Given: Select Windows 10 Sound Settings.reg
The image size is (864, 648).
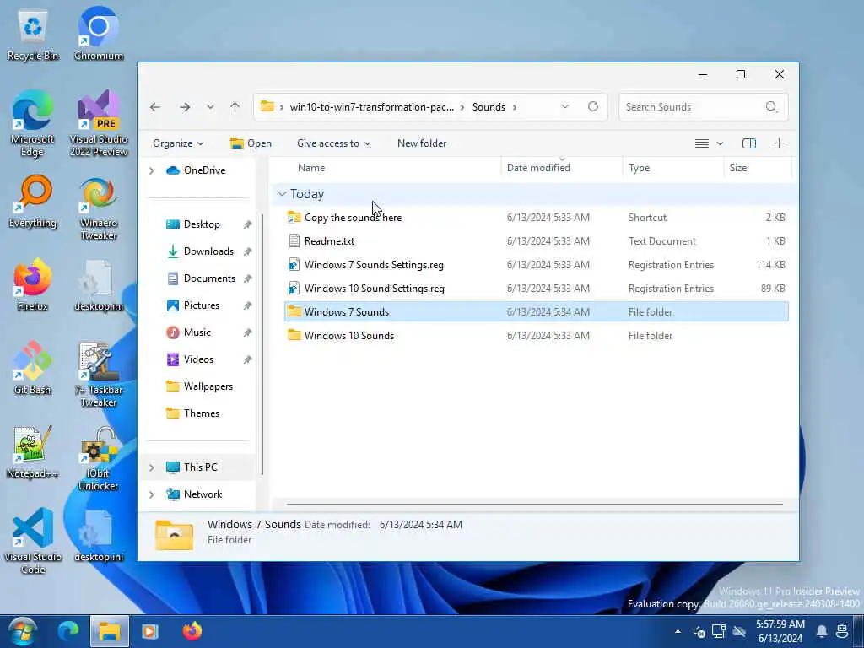Looking at the screenshot, I should coord(536,289).
